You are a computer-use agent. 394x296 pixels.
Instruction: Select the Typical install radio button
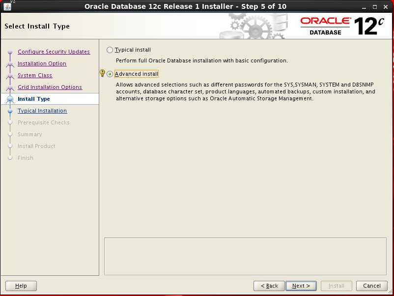coord(110,50)
